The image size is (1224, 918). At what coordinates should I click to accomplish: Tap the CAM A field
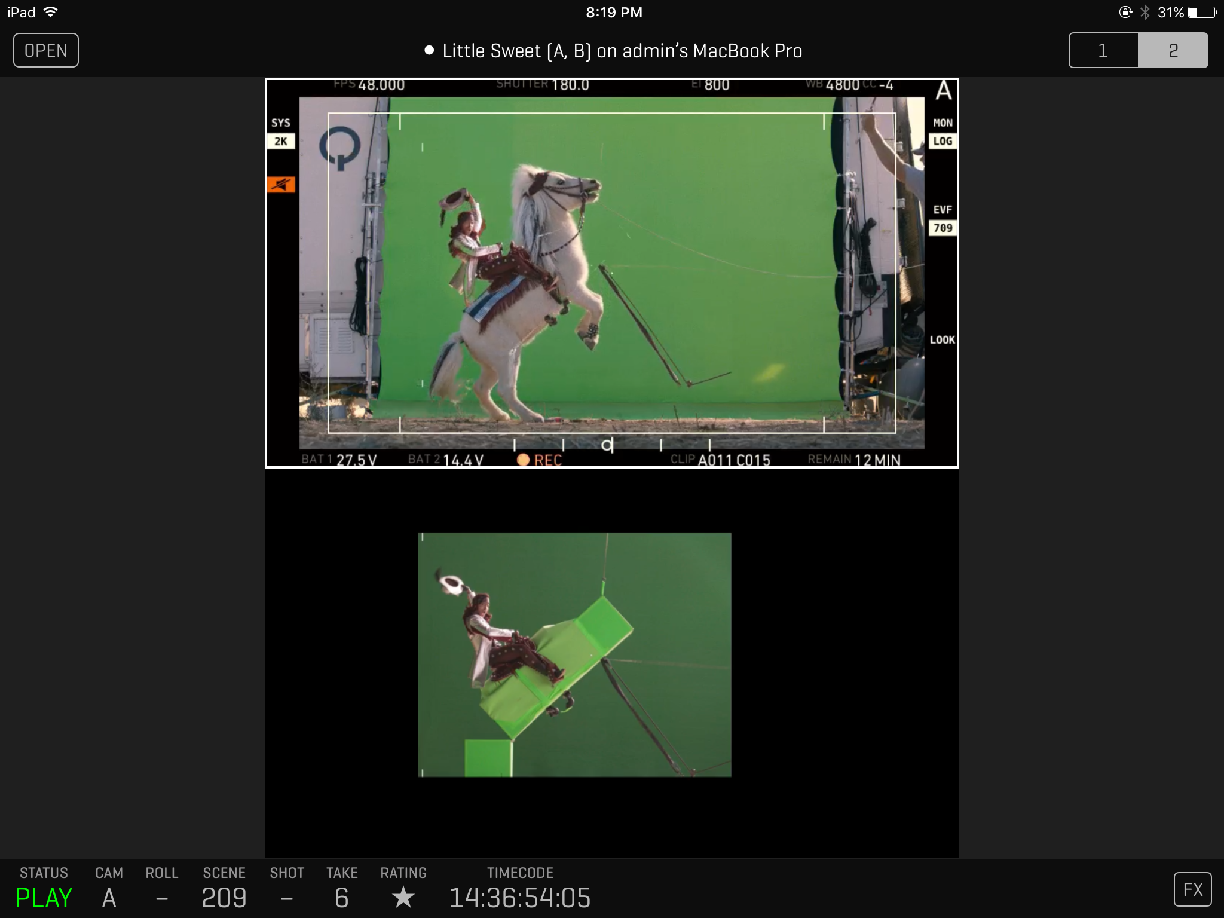pos(109,897)
